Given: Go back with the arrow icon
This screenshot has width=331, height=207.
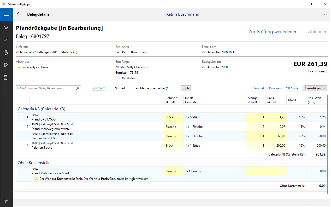Looking at the screenshot, I should pos(19,14).
